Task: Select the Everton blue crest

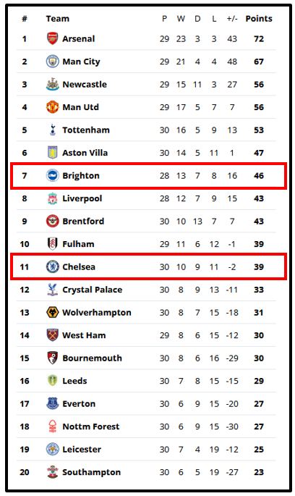Action: coord(53,403)
